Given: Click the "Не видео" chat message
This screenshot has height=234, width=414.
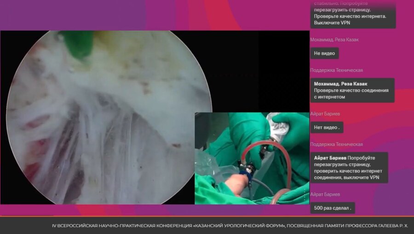Looking at the screenshot, I should click(x=324, y=53).
